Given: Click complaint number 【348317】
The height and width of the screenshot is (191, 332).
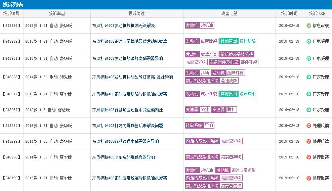Looking at the screenshot, I should (x=12, y=94).
